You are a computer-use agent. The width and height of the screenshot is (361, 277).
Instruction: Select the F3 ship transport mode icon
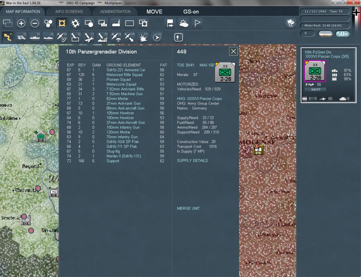35,37
